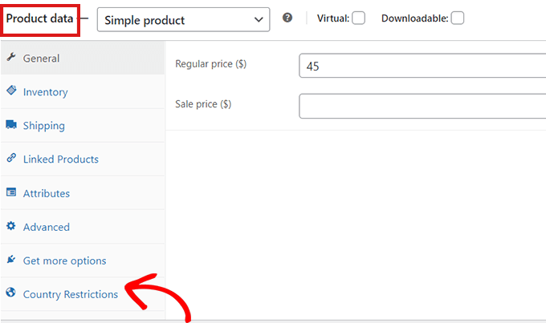Click the Attributes list icon
This screenshot has height=323, width=546.
[x=11, y=192]
